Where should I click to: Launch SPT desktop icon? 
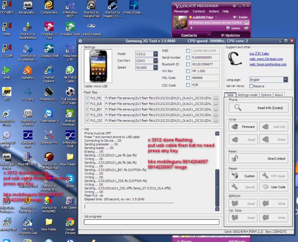[7, 94]
